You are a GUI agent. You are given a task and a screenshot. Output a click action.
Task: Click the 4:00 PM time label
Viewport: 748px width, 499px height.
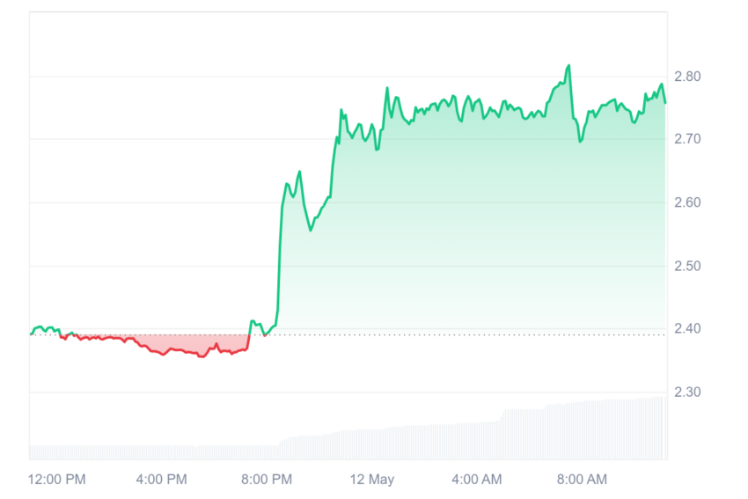(161, 479)
